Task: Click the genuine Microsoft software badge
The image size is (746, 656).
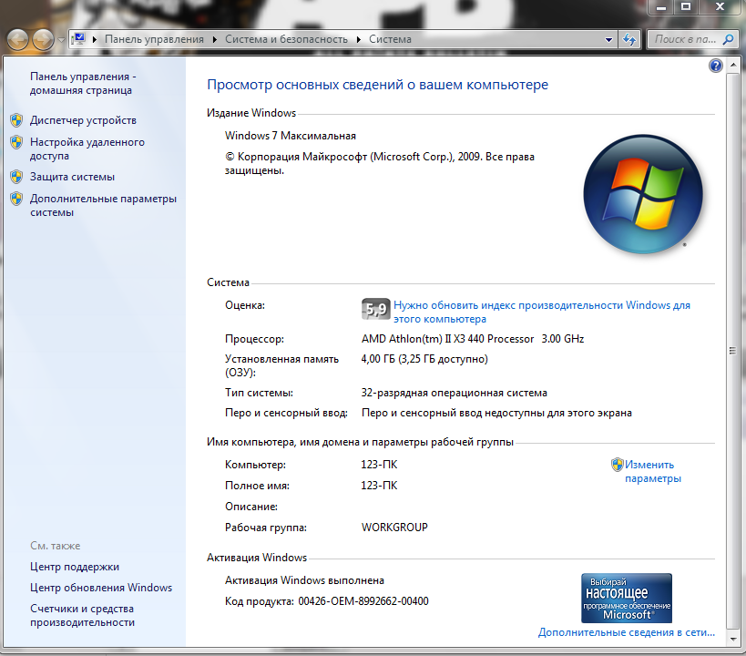Action: [626, 598]
